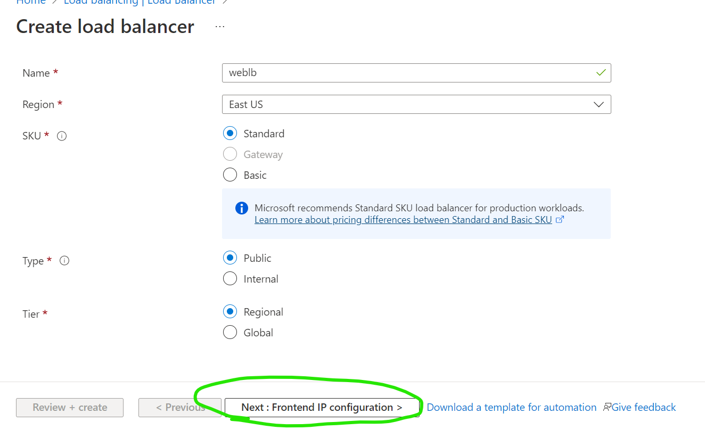Click the Type information icon

click(x=64, y=261)
